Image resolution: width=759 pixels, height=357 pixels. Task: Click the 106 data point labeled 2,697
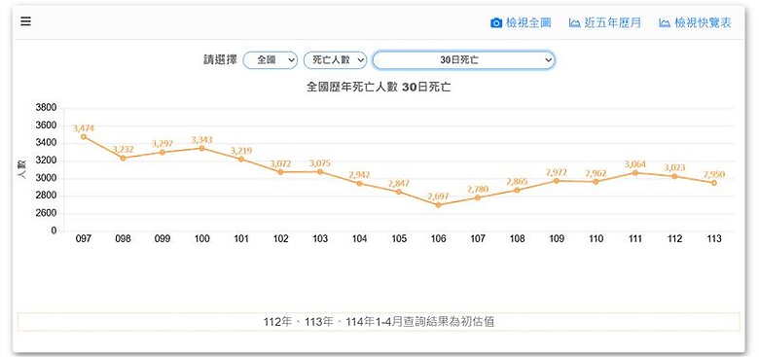click(438, 204)
